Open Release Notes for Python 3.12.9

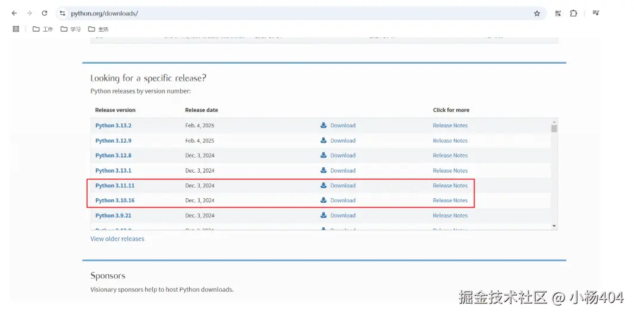click(450, 140)
